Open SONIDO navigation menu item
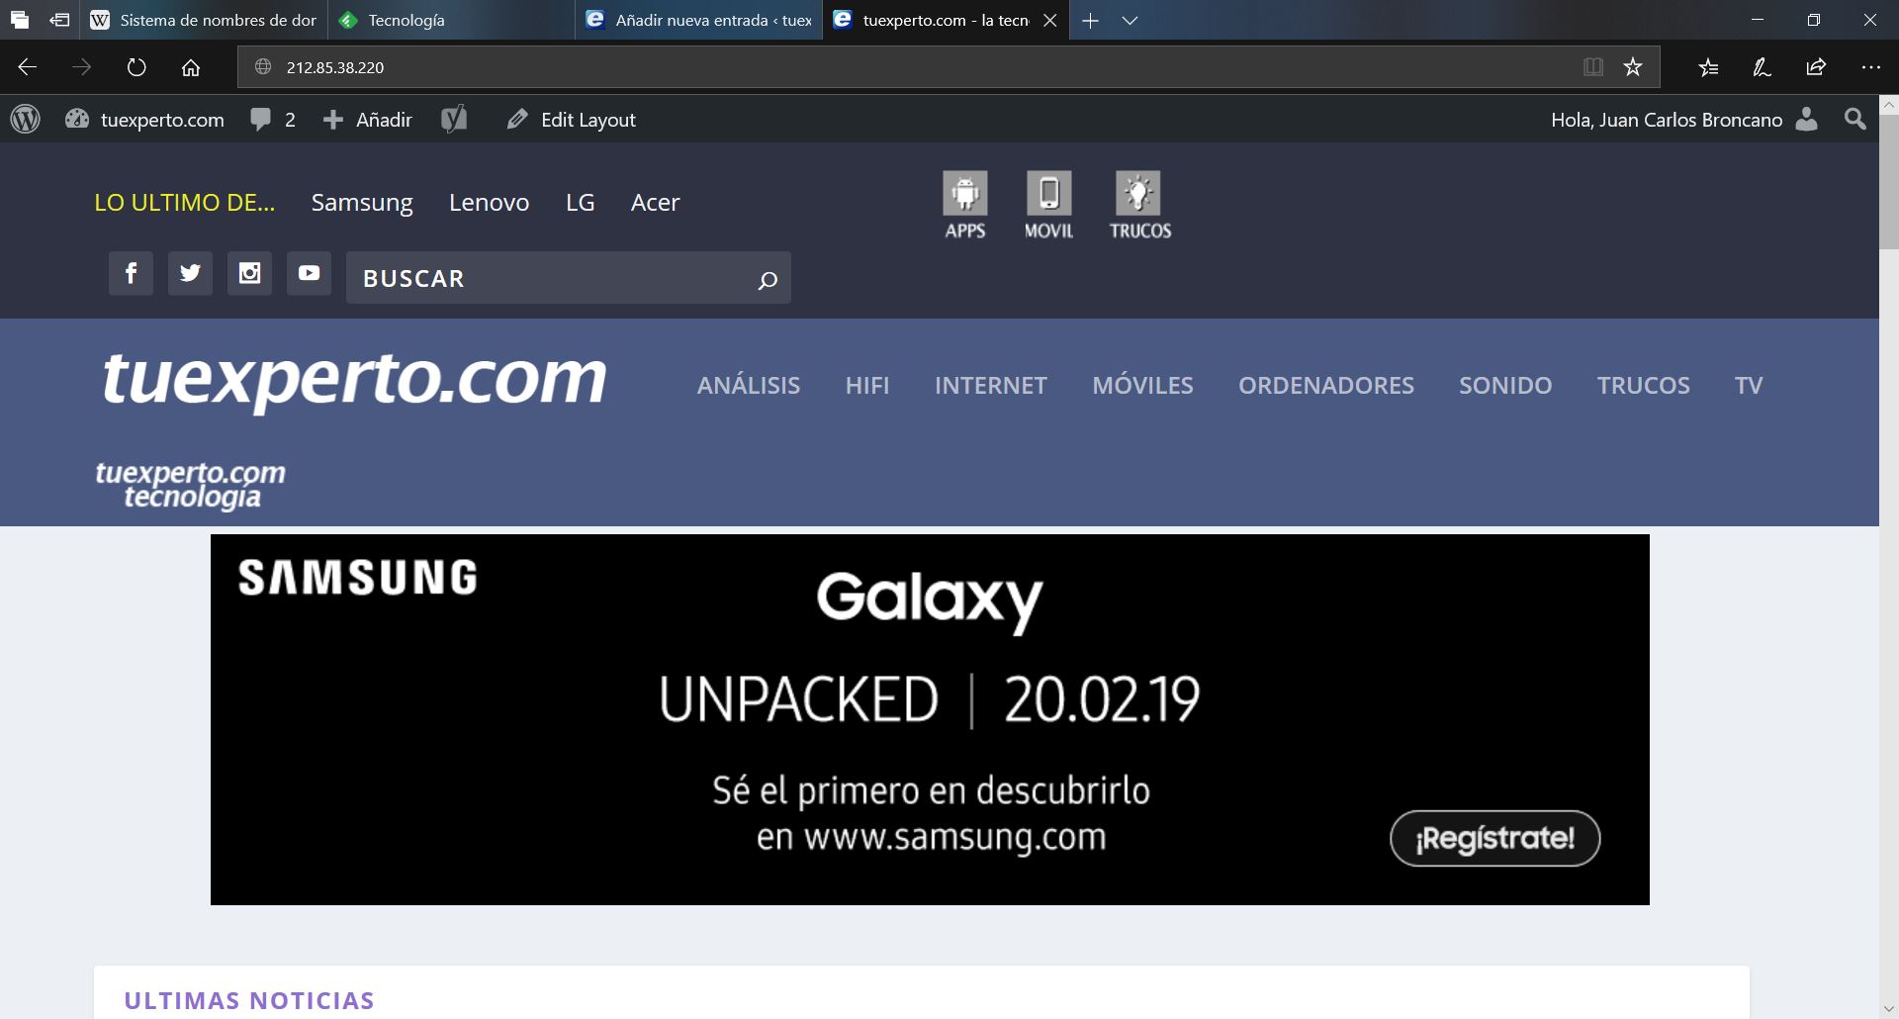This screenshot has width=1899, height=1019. [1505, 385]
